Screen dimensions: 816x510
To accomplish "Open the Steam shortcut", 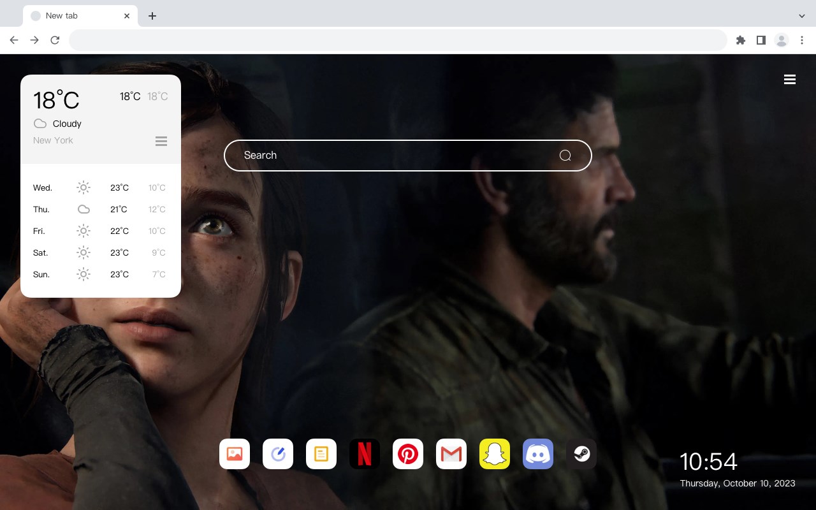I will click(581, 454).
